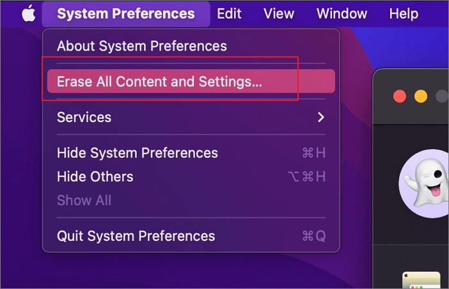Expand the Services submenu chevron arrow
449x289 pixels.
click(321, 117)
